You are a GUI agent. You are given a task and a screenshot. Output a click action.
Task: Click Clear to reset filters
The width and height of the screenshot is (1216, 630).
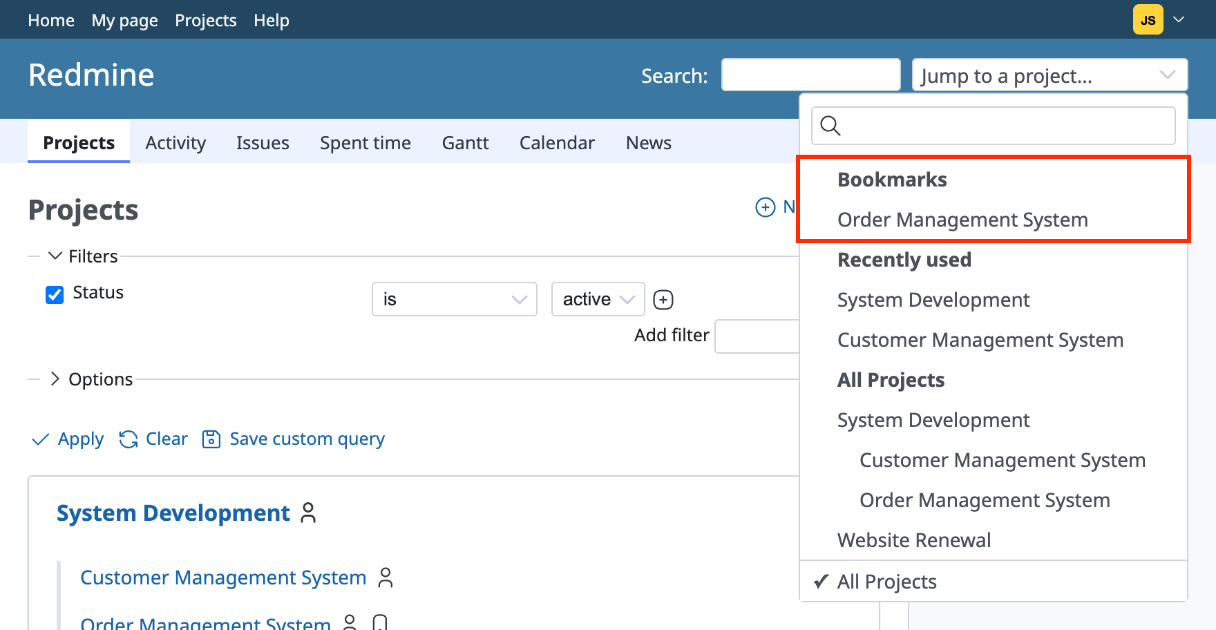153,439
